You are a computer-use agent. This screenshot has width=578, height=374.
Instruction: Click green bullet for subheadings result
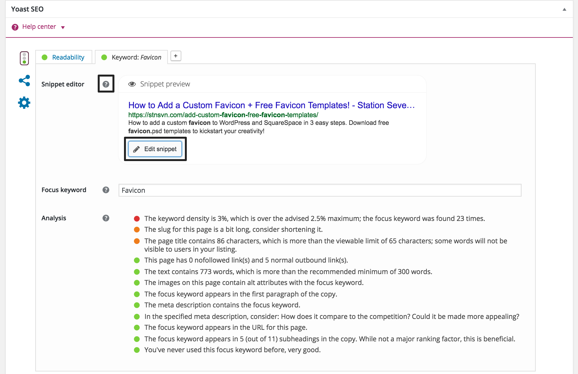tap(137, 339)
